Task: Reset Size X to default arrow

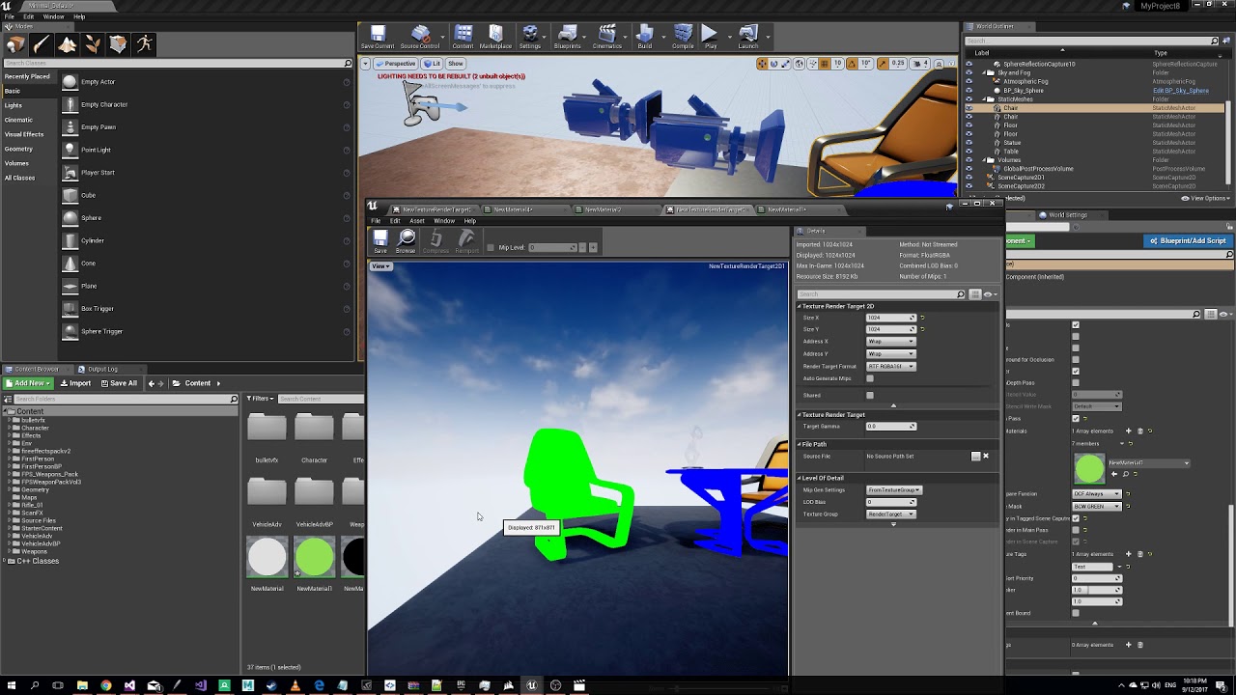Action: [922, 318]
